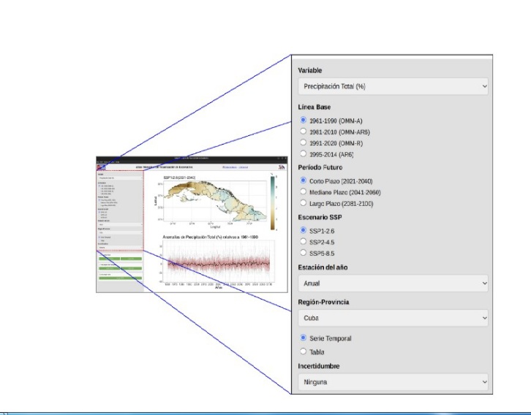Choose Mediano Plazo (2041-2060) period
531x415 pixels.
[x=303, y=191]
